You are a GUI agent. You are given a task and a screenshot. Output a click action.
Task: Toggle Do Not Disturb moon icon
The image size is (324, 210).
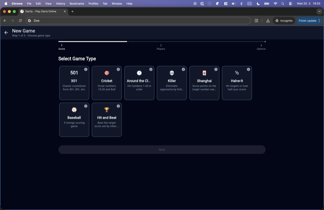(258, 4)
